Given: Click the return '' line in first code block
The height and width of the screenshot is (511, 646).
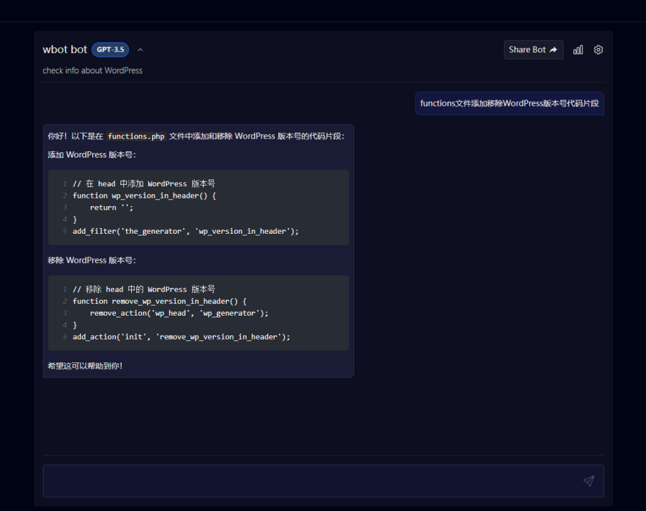Looking at the screenshot, I should click(x=112, y=207).
